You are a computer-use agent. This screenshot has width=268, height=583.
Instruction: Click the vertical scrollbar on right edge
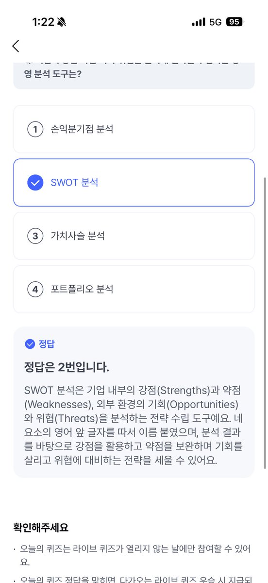coord(265,323)
